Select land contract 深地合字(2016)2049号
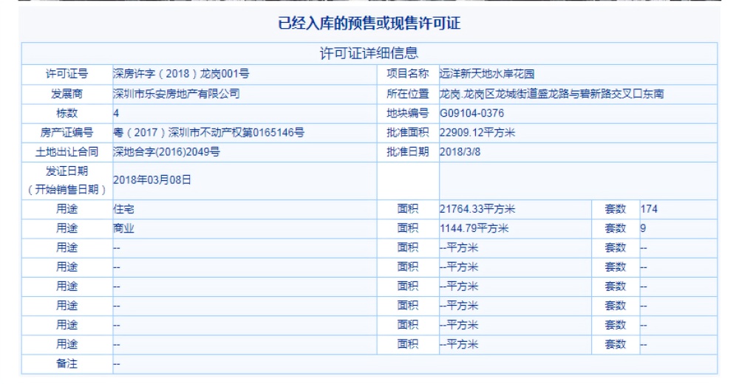 [166, 151]
